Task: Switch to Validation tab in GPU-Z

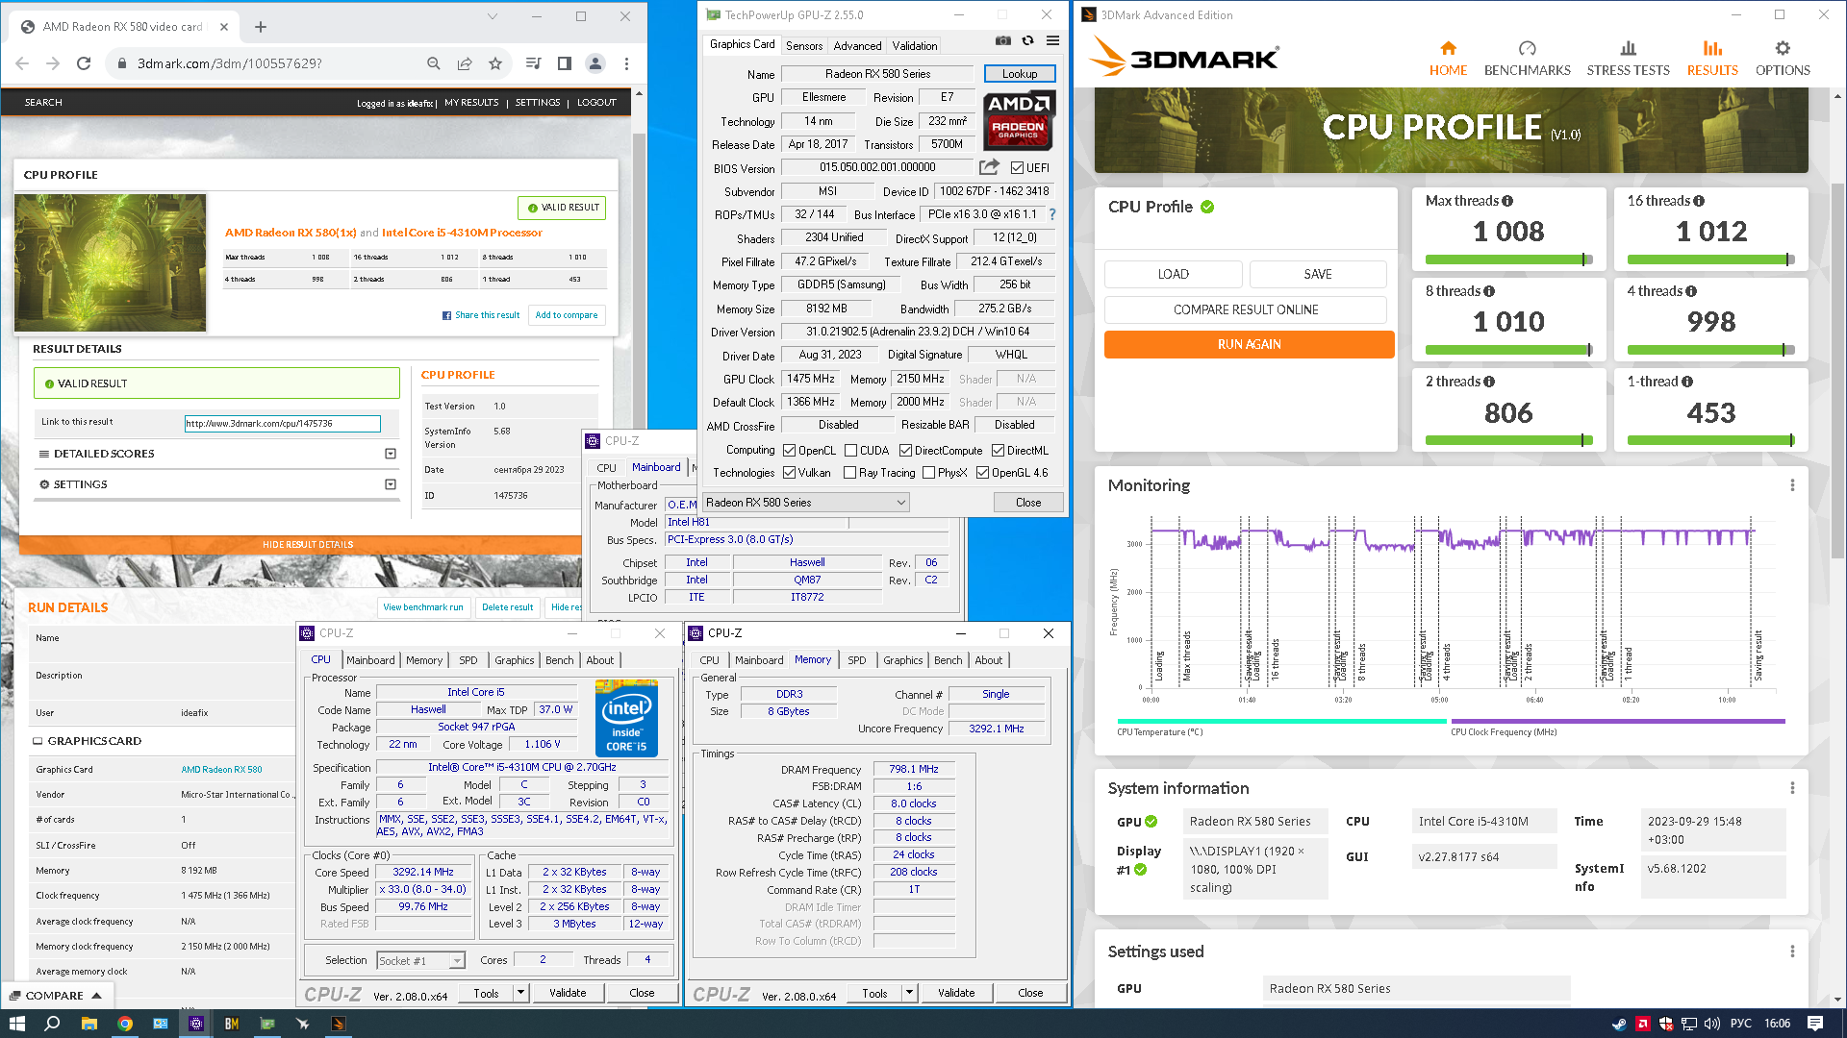Action: (x=914, y=46)
